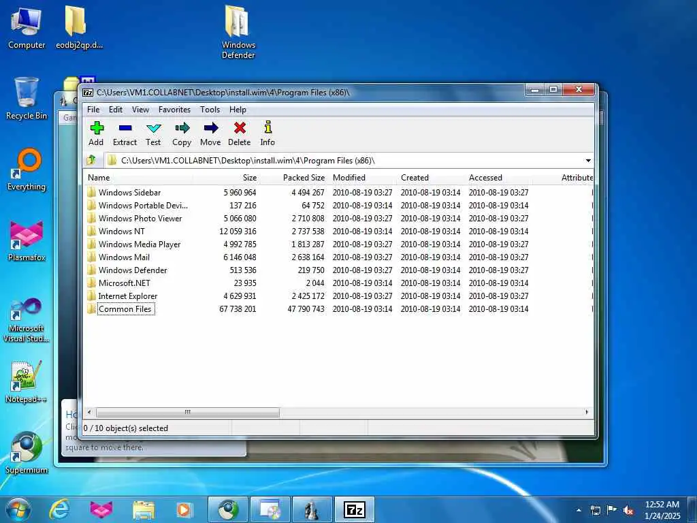Select the Windows Portable Devi... row
This screenshot has height=523, width=697.
(x=339, y=206)
